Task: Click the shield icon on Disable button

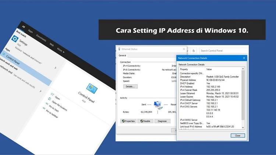Action: click(142, 121)
